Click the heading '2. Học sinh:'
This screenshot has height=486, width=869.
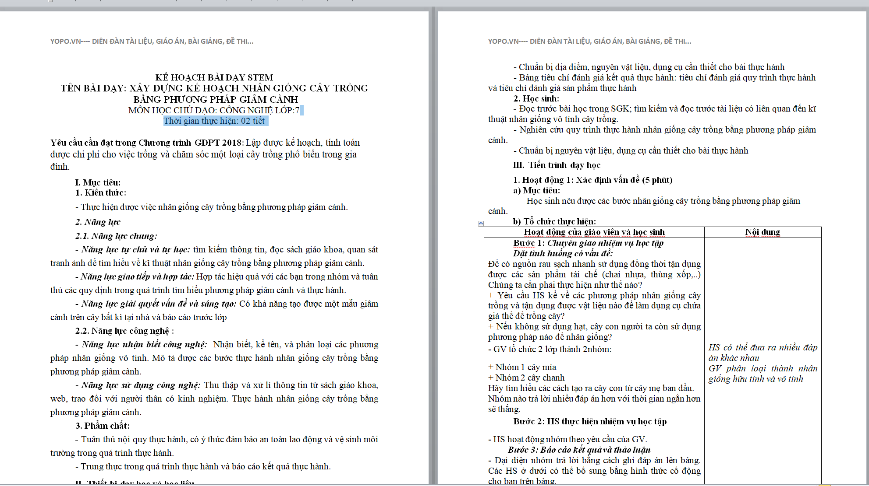click(x=536, y=98)
